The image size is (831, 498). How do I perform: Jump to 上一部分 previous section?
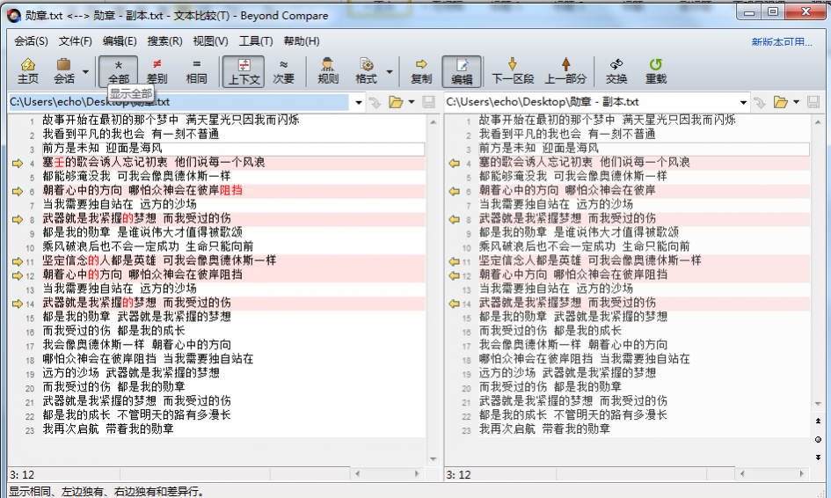565,71
